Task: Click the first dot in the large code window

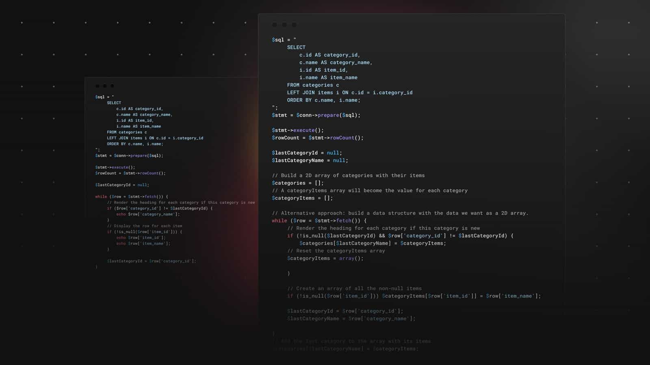Action: tap(275, 25)
